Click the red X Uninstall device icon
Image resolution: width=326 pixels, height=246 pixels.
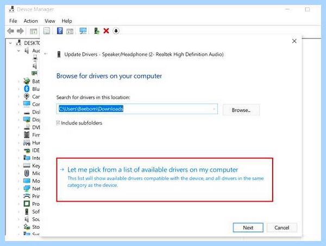point(106,31)
